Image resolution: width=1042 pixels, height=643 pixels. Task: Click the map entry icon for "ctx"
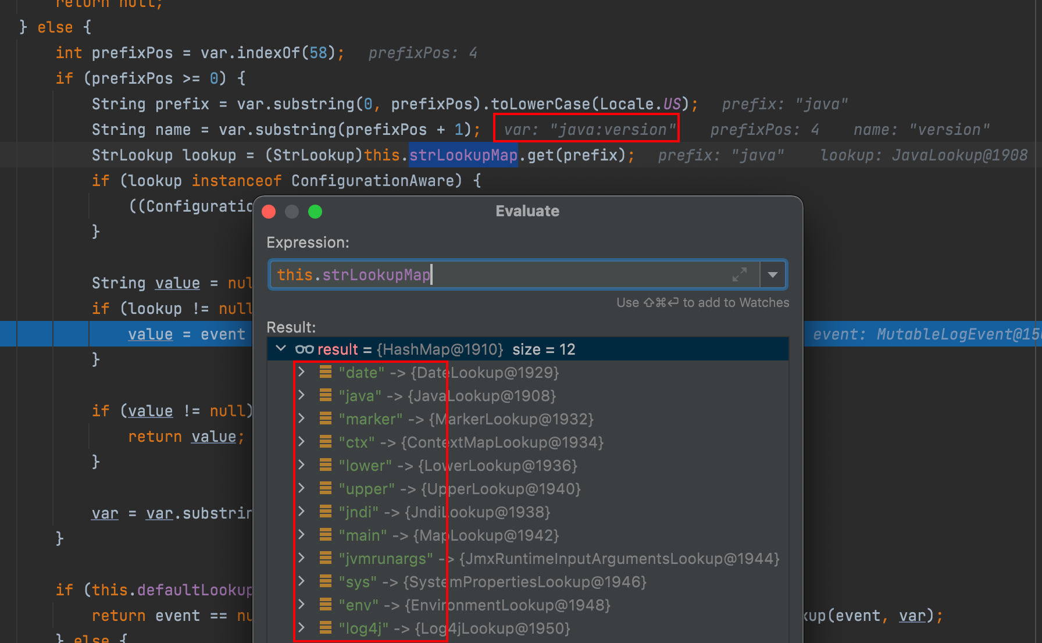(x=326, y=442)
